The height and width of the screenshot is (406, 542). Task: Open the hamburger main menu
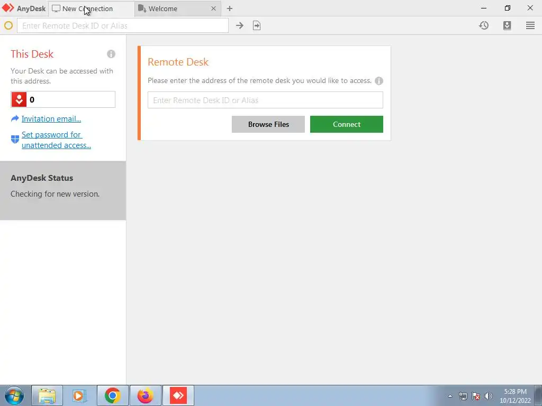point(530,25)
